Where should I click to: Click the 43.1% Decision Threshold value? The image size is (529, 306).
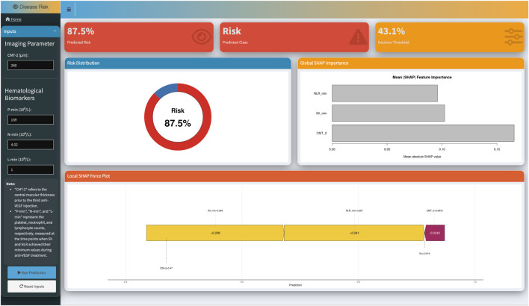392,31
